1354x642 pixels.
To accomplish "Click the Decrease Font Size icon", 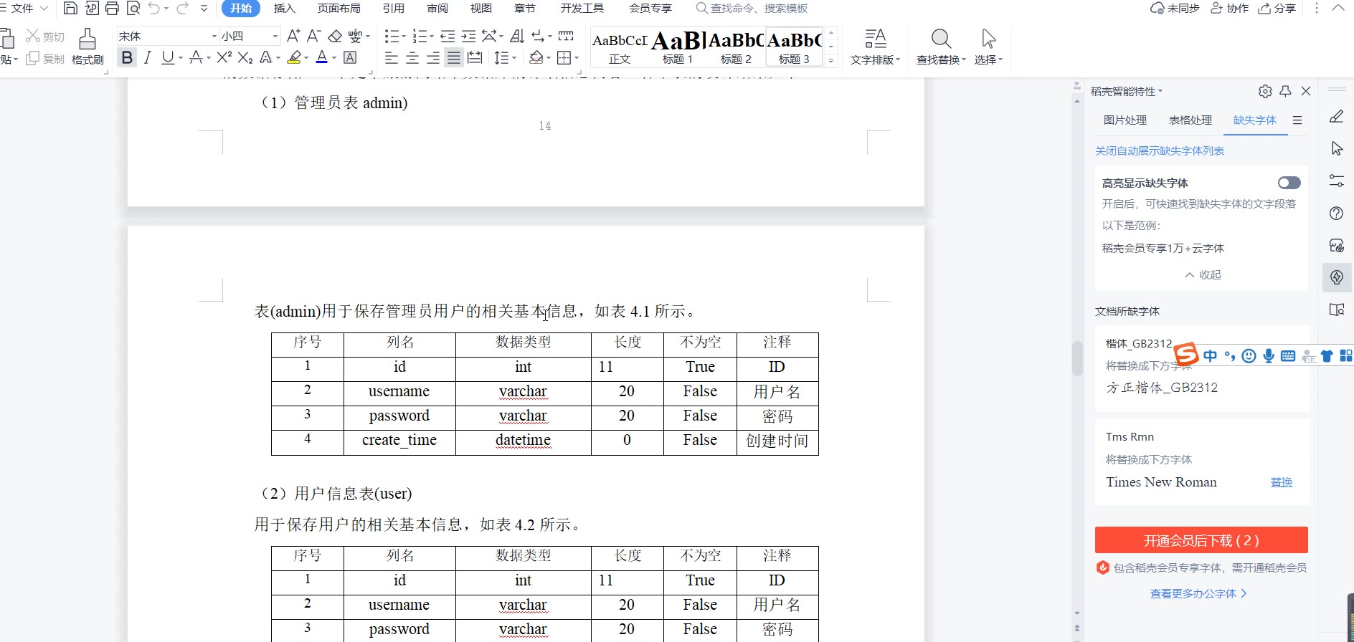I will click(314, 36).
